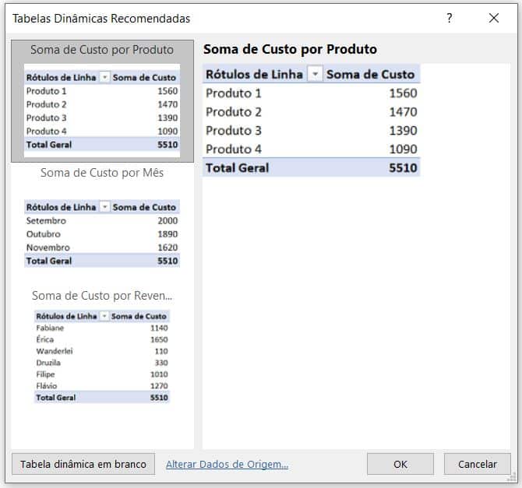Open the Alterar Dados de Origem link
The width and height of the screenshot is (522, 488).
tap(227, 464)
